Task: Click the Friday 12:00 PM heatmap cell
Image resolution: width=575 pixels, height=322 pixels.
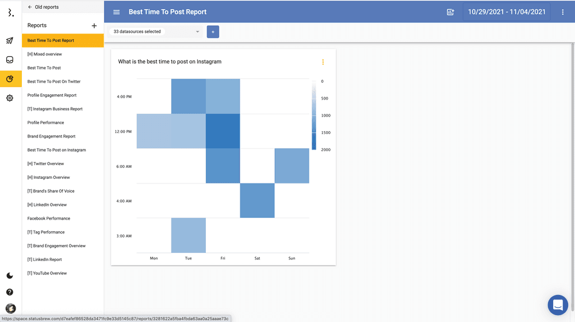Action: 223,131
